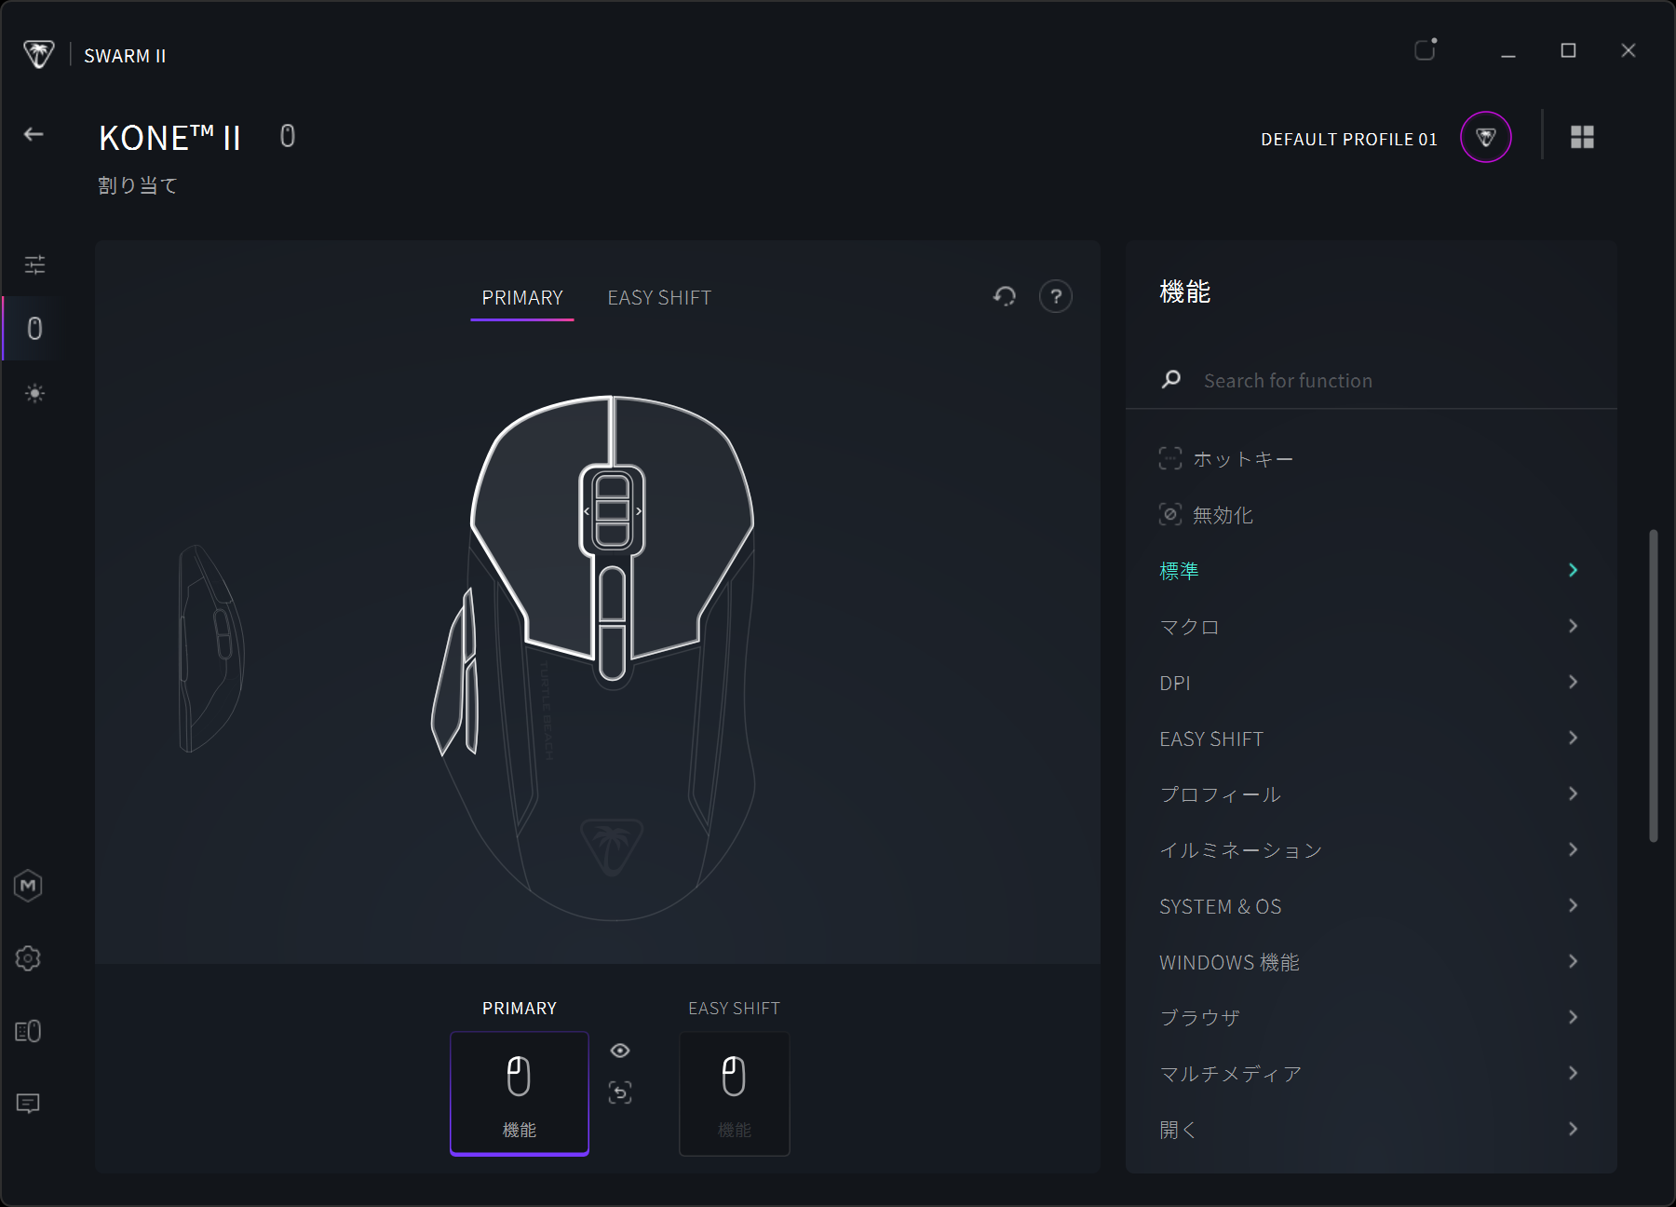Image resolution: width=1676 pixels, height=1207 pixels.
Task: Expand the DPI category
Action: click(x=1371, y=683)
